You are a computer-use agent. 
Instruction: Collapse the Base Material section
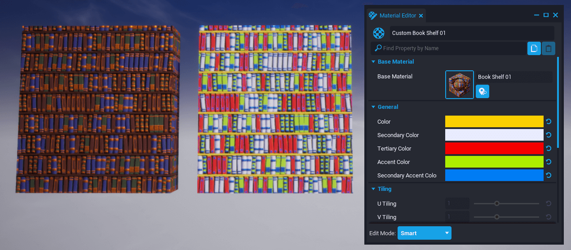(373, 62)
